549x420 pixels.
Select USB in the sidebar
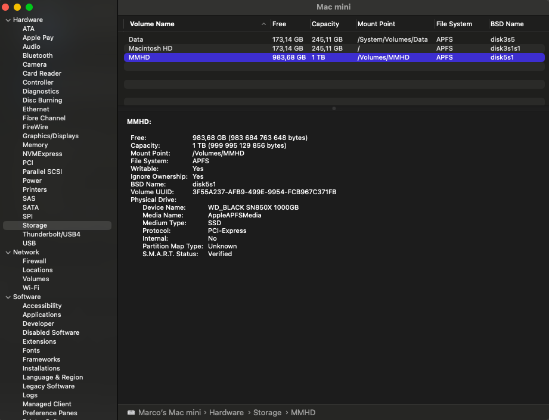[x=29, y=243]
